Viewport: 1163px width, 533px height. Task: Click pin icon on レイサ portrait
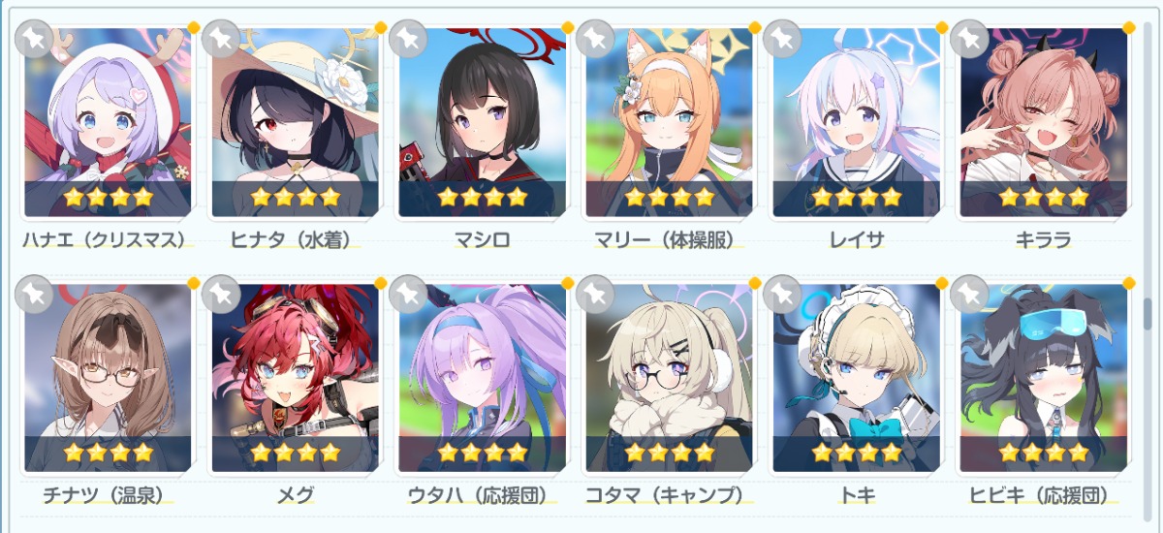click(783, 39)
